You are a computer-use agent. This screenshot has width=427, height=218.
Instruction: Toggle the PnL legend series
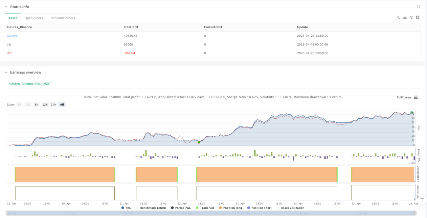[127, 208]
